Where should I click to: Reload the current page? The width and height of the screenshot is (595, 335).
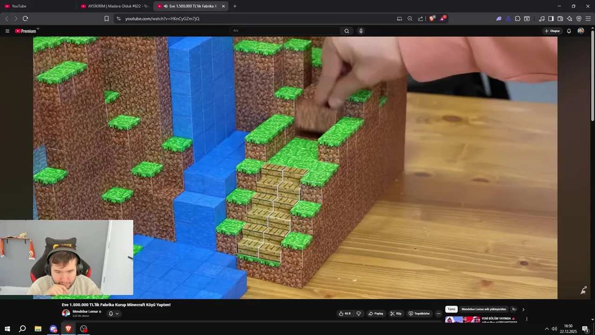click(25, 19)
